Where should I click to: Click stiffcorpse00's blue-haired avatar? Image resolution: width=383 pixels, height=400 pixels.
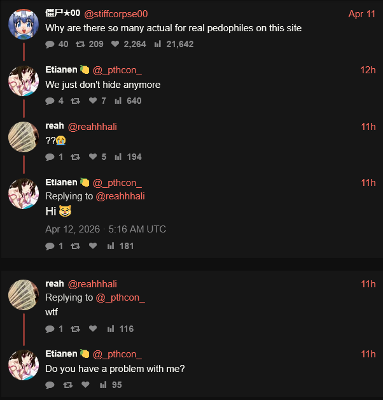pyautogui.click(x=24, y=24)
